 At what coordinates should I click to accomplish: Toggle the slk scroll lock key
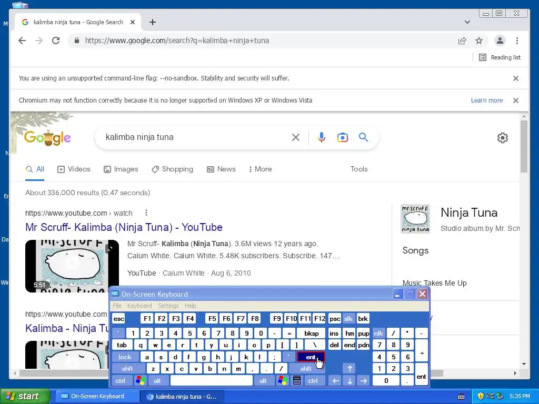coord(348,319)
